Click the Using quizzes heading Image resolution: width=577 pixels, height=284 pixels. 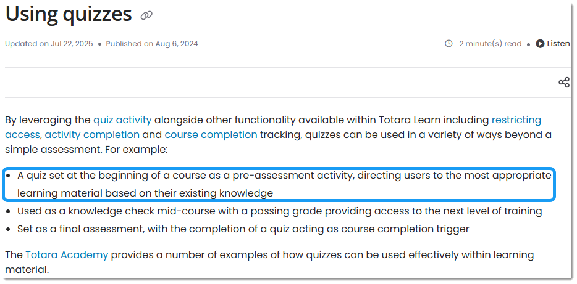click(x=69, y=14)
